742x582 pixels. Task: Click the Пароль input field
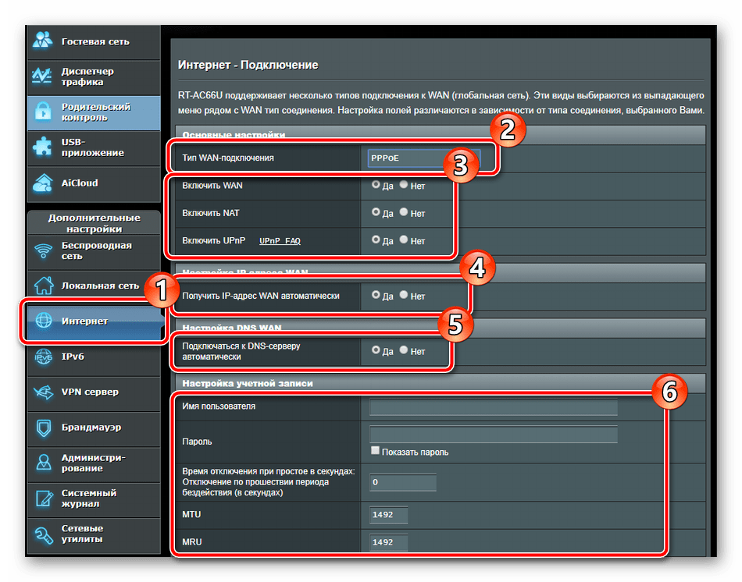point(493,435)
